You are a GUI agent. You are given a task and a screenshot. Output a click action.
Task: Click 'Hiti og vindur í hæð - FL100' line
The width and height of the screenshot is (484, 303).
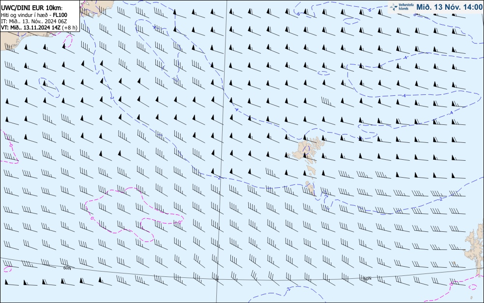coord(34,15)
